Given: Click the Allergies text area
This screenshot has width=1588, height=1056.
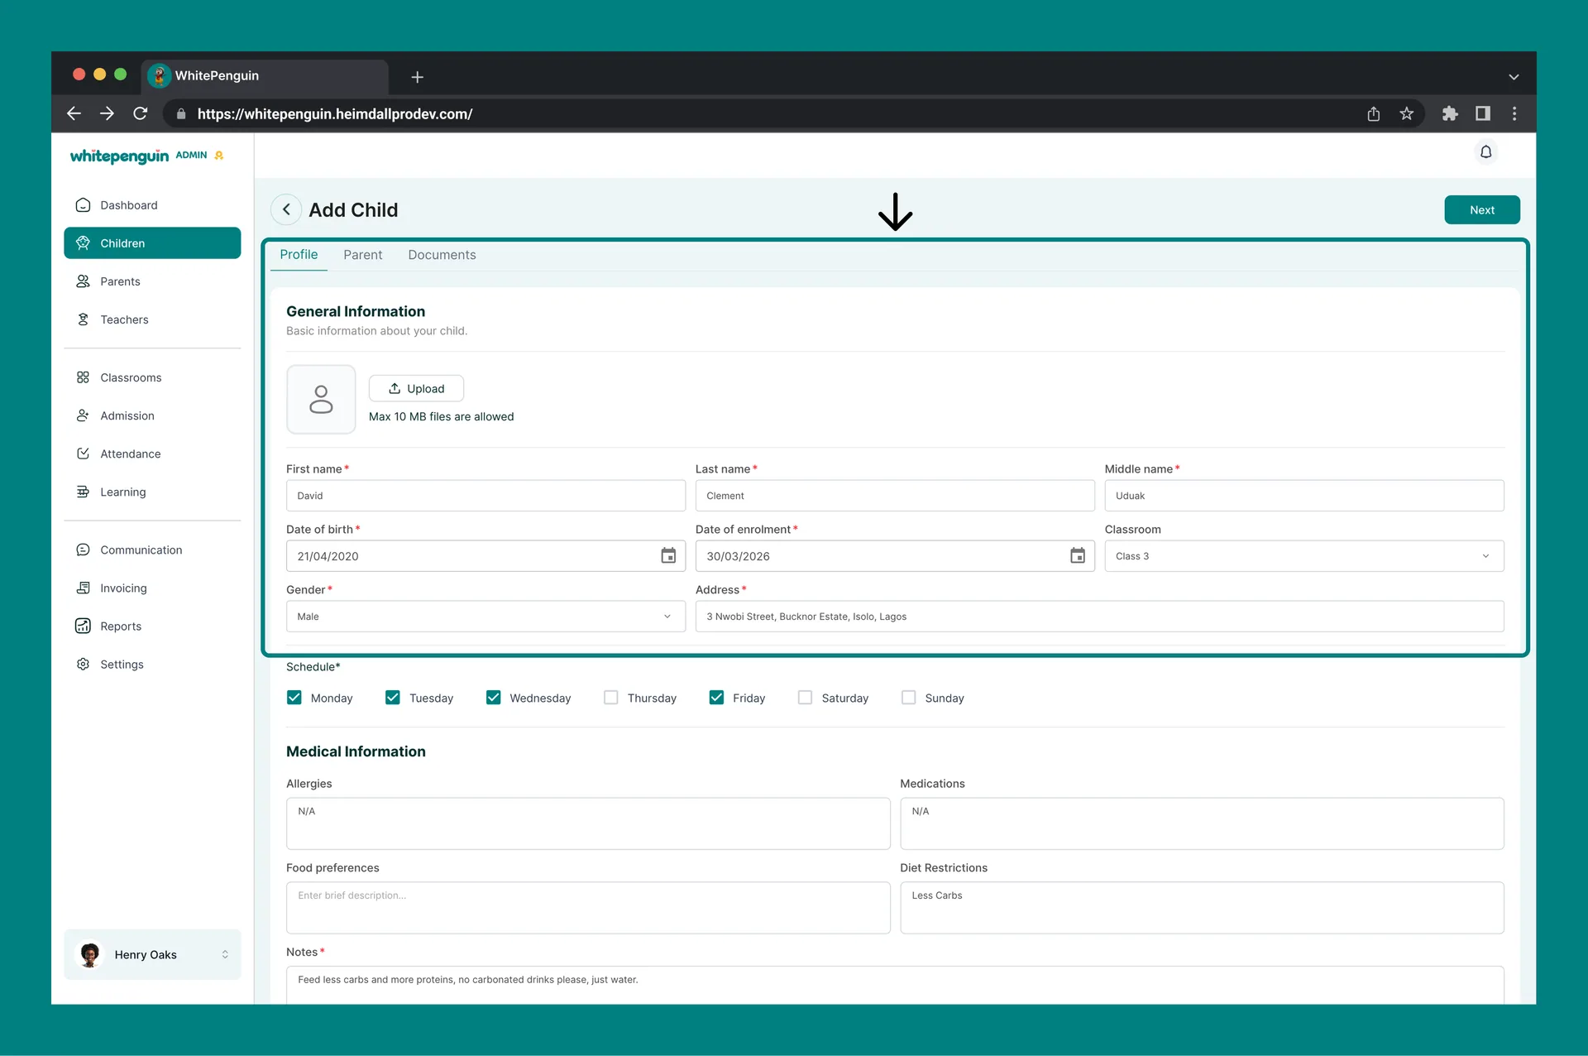Looking at the screenshot, I should pos(588,823).
